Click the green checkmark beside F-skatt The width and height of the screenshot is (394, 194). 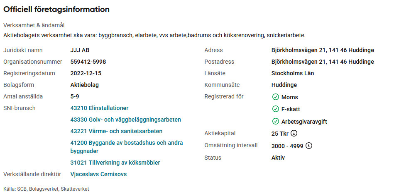click(x=275, y=109)
